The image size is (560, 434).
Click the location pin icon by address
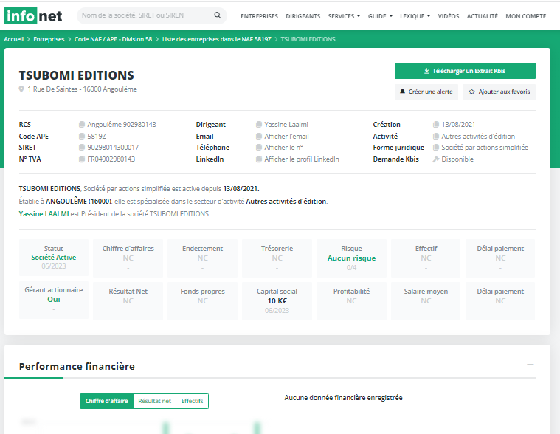(x=21, y=89)
